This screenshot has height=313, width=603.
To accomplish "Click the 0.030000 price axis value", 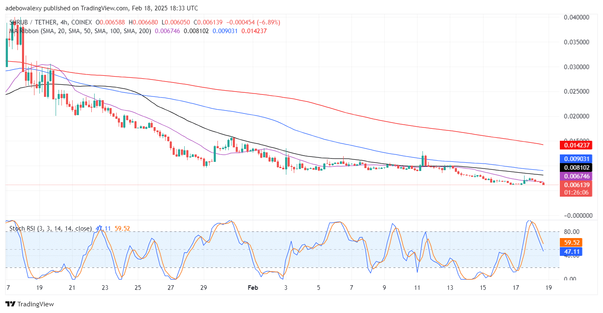I will [x=577, y=67].
